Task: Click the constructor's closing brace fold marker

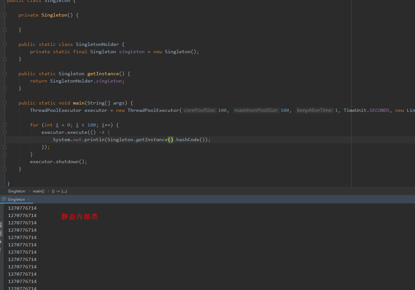Action: tap(5, 30)
